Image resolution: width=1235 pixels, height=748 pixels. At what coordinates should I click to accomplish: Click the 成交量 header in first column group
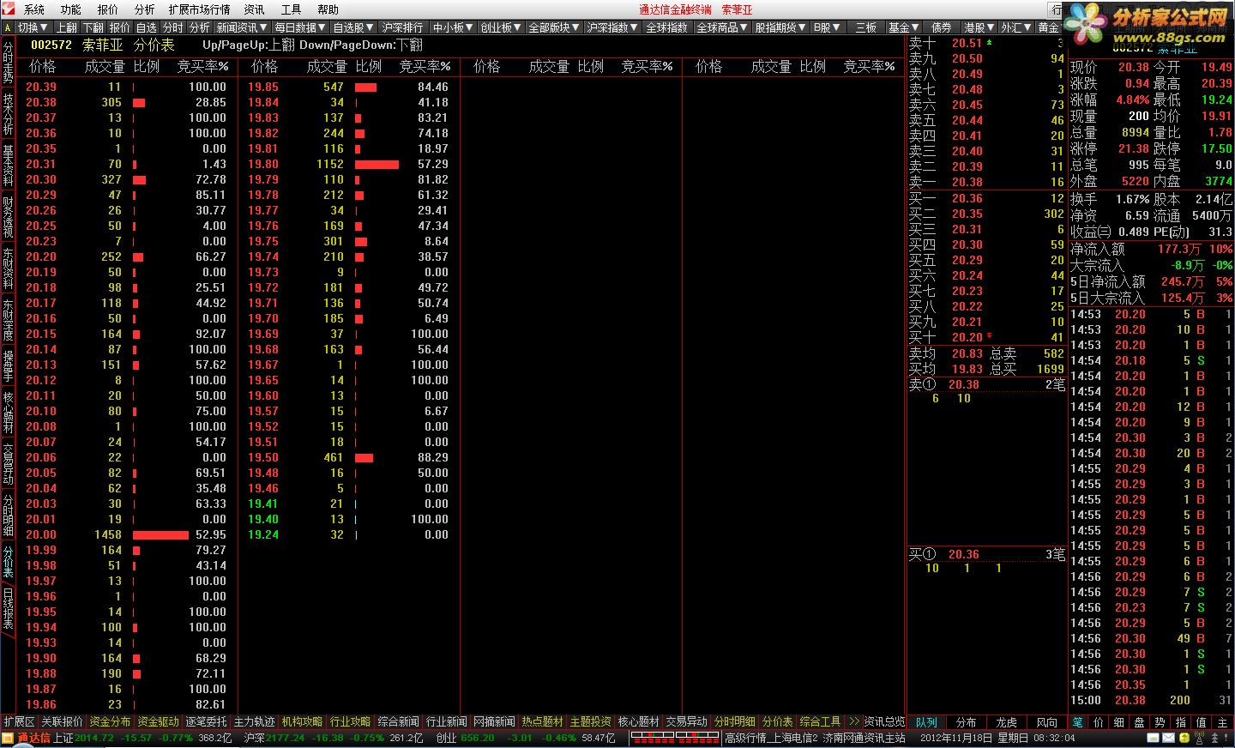tap(105, 66)
